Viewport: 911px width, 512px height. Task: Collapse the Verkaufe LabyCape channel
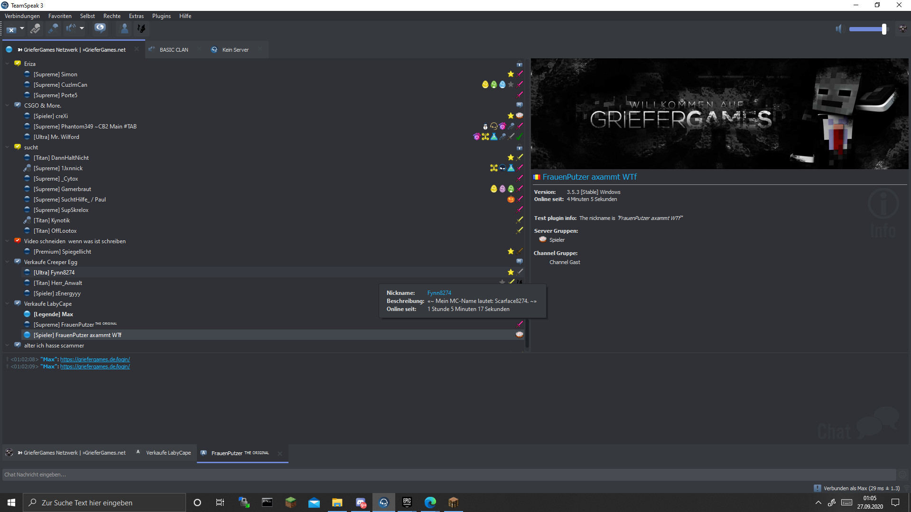7,303
